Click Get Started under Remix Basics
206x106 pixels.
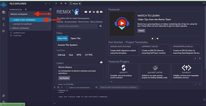point(64,78)
